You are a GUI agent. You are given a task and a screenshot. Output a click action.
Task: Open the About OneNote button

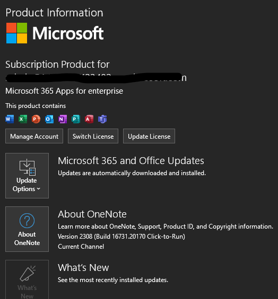pos(27,229)
